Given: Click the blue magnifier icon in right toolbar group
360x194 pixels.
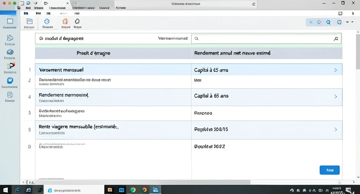Looking at the screenshot, I should pos(328,22).
